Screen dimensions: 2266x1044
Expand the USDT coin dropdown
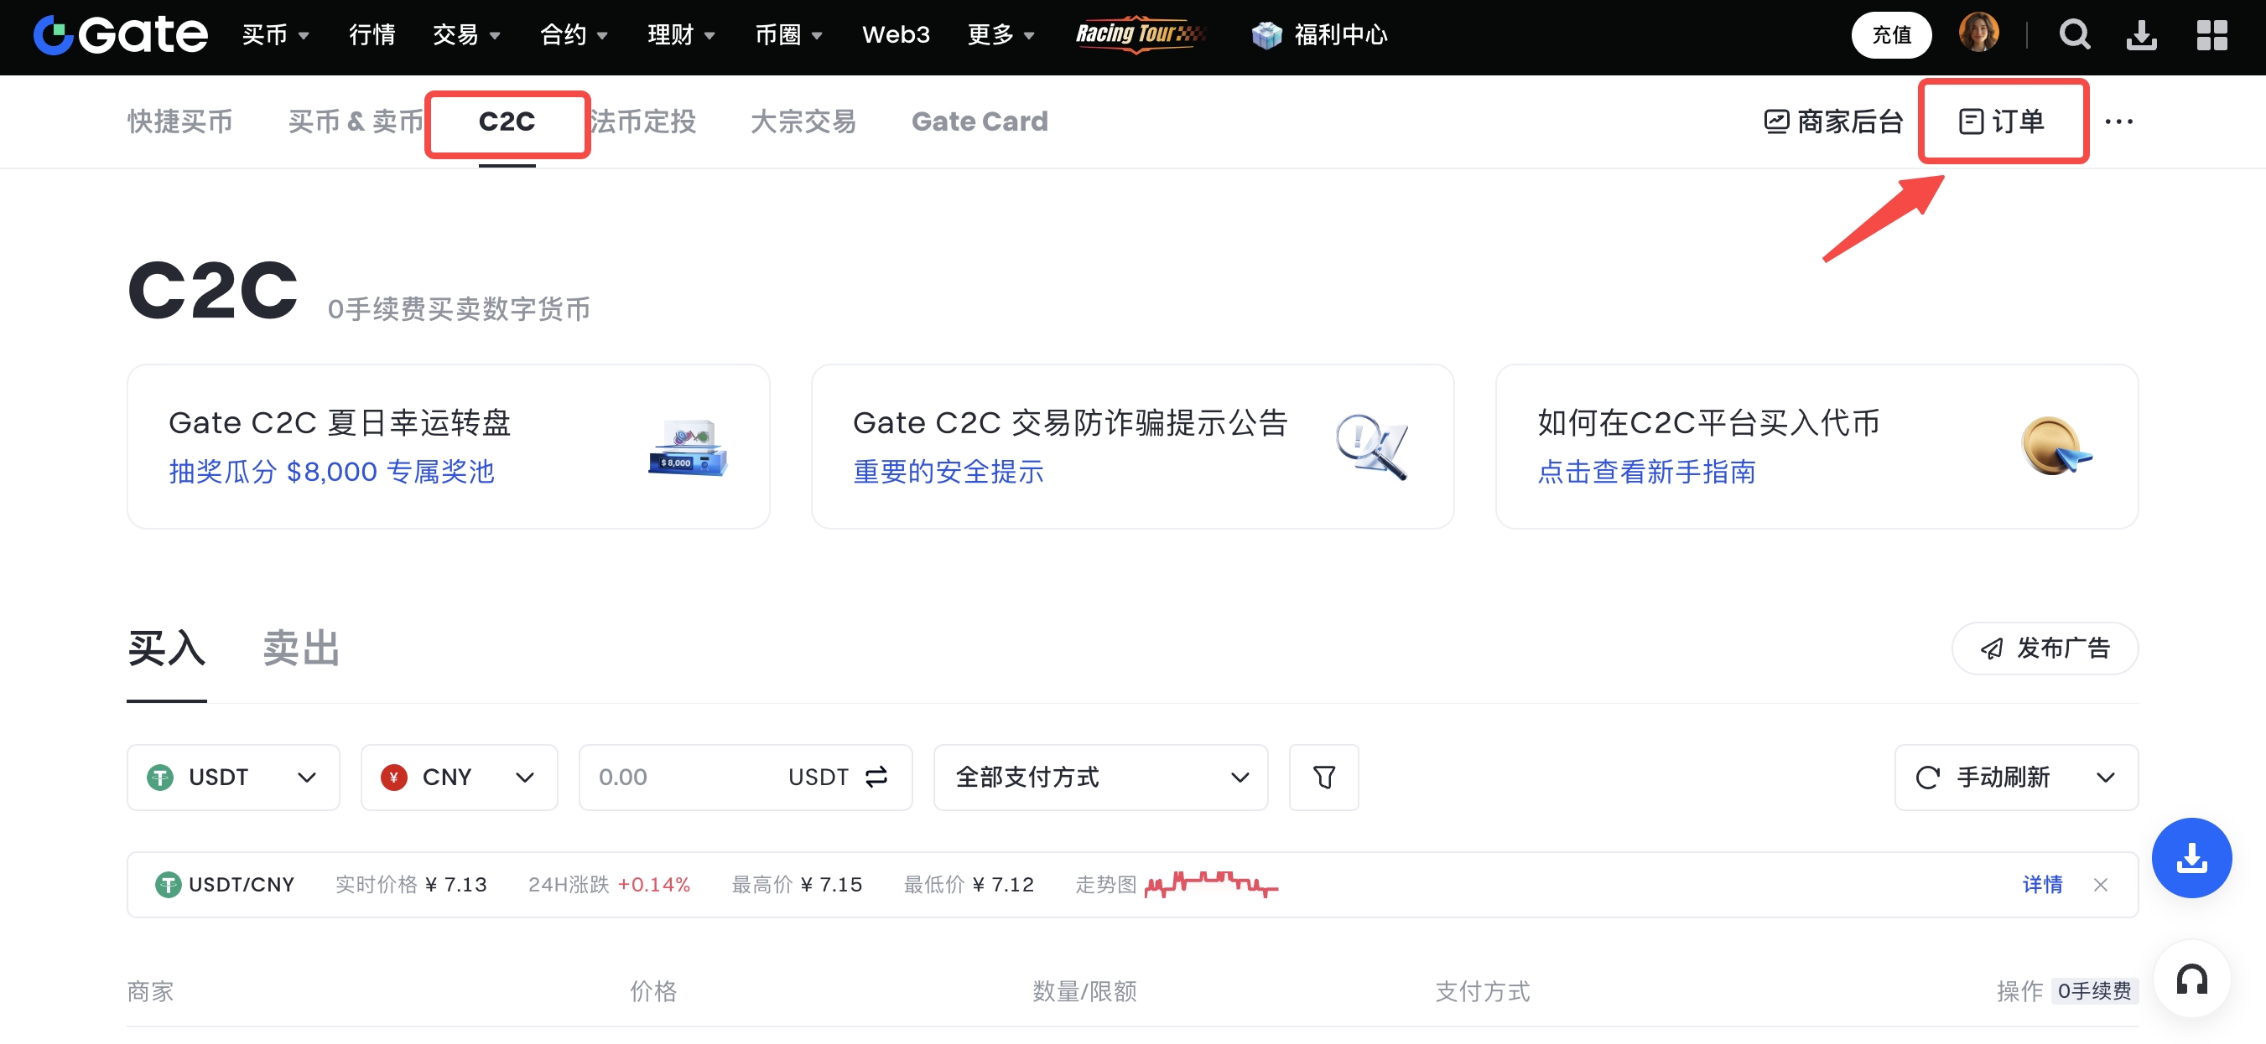click(233, 777)
